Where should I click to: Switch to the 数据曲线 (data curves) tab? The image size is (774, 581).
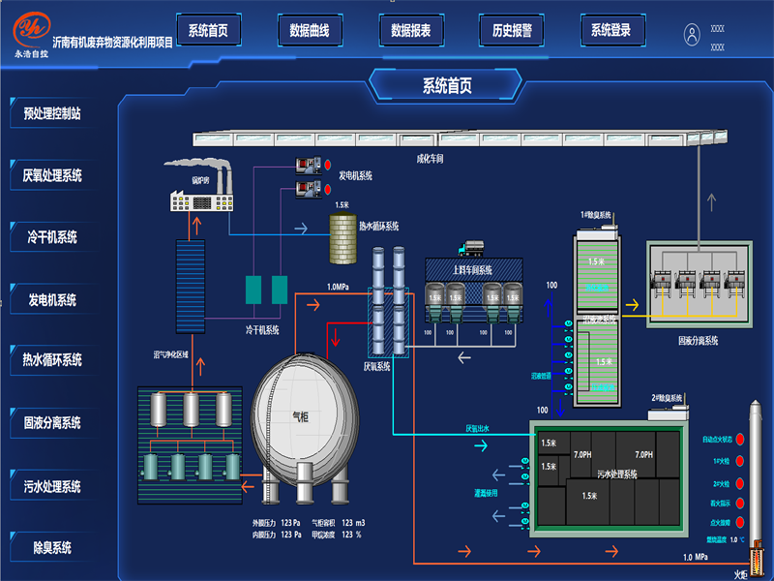tap(310, 30)
